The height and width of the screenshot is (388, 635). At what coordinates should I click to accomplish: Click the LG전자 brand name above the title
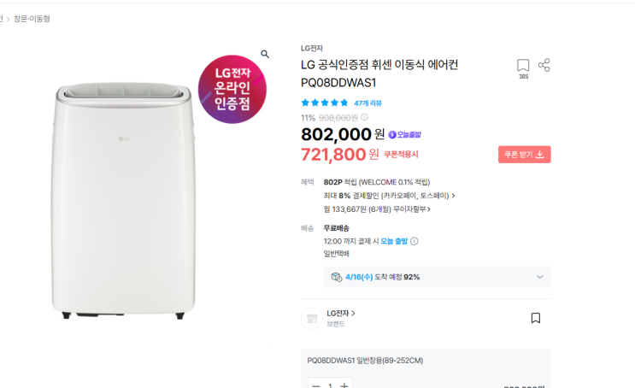point(312,48)
